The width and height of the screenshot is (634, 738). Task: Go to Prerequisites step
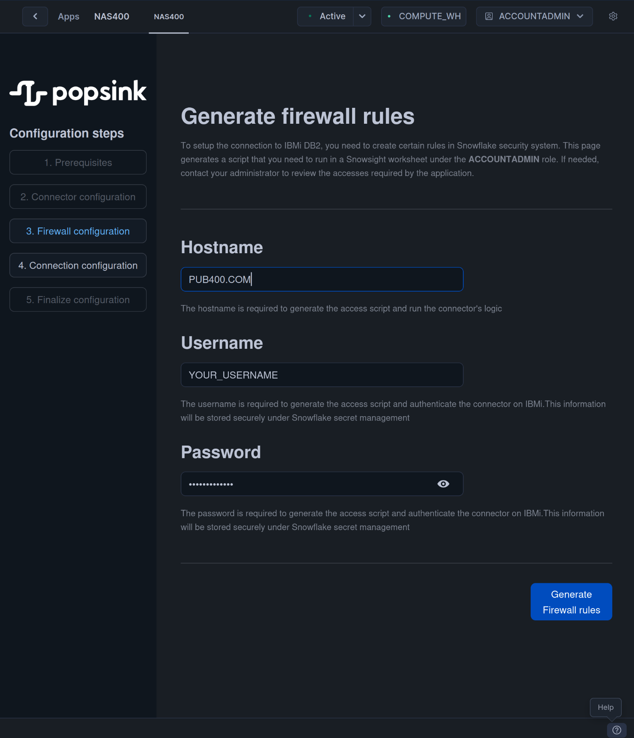(x=78, y=163)
